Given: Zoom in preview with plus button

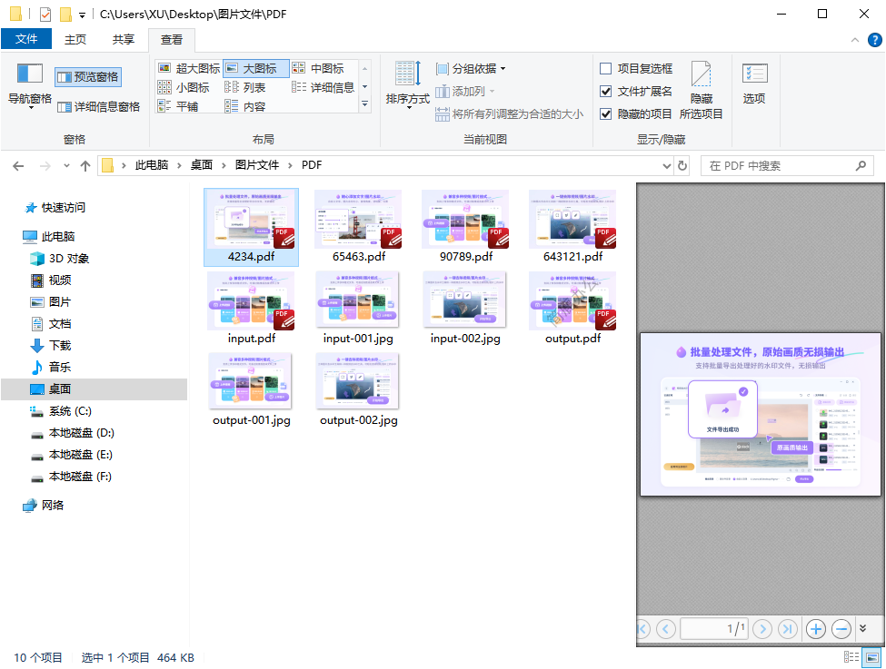Looking at the screenshot, I should [x=815, y=629].
